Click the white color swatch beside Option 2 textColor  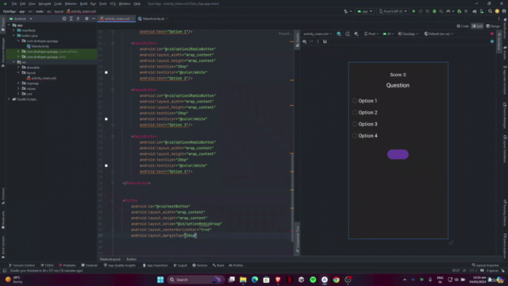(106, 72)
